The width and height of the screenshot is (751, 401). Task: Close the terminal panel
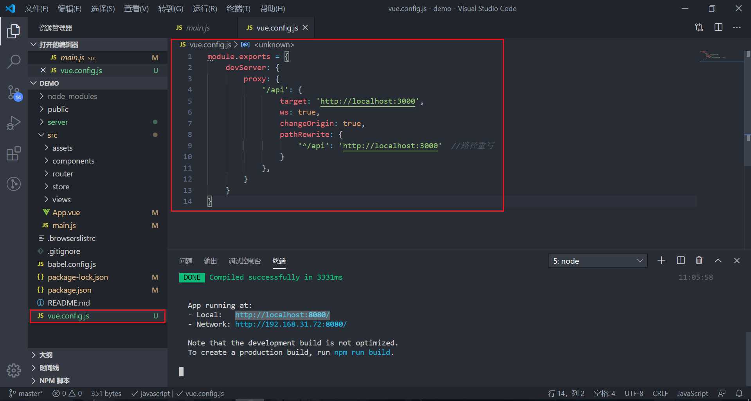point(737,261)
